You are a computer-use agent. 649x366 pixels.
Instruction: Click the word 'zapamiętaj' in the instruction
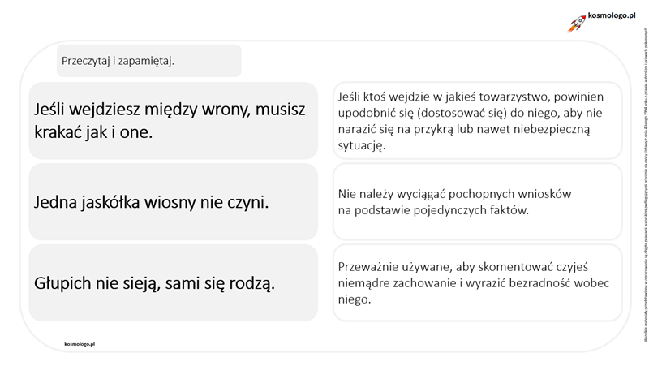146,62
